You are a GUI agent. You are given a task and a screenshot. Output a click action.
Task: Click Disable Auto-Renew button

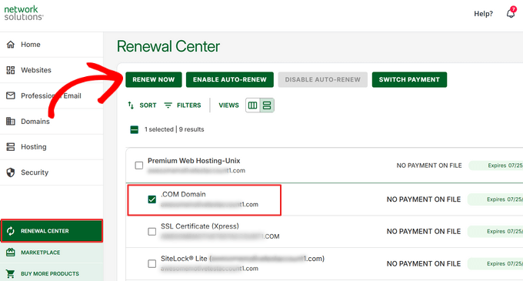click(x=322, y=79)
